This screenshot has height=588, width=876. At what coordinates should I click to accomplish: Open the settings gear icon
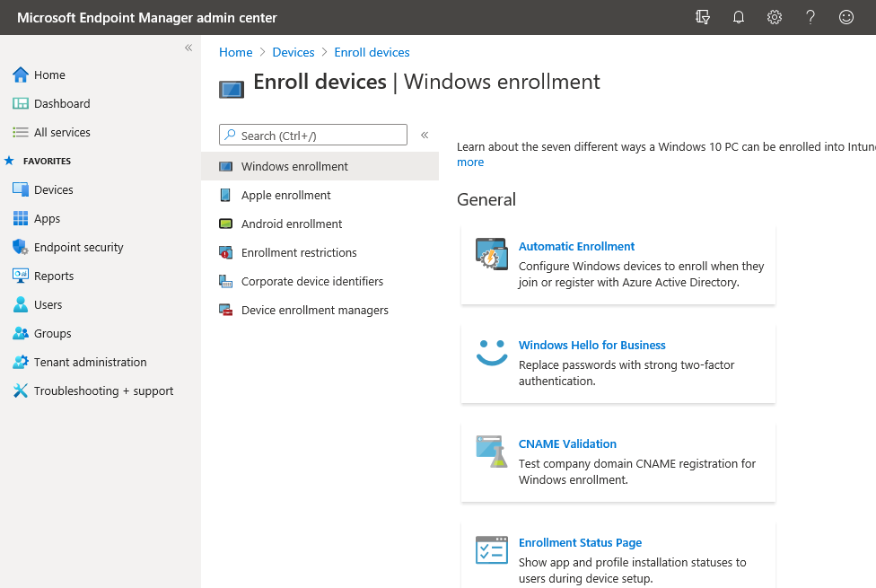coord(775,17)
